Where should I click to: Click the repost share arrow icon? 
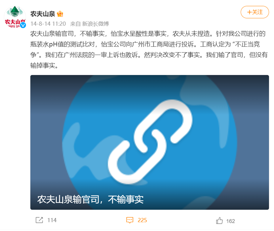[39, 220]
